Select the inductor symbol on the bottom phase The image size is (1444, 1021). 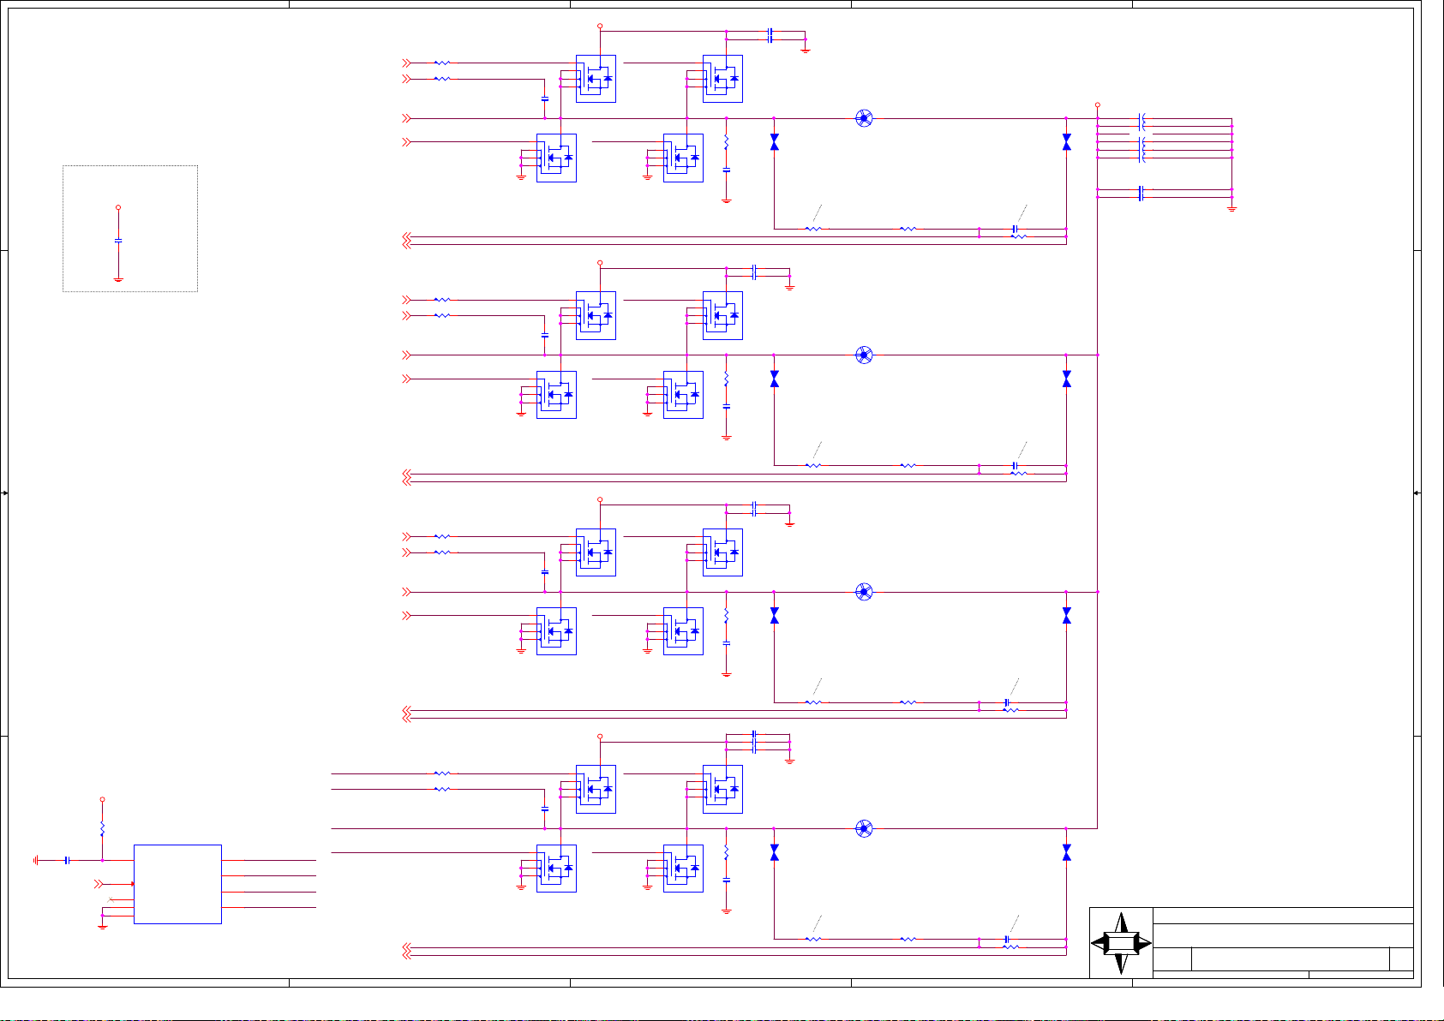pyautogui.click(x=865, y=828)
